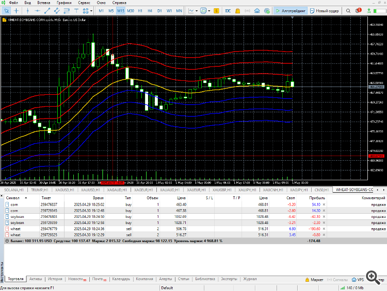Screen dimensions: 387x291
Task: Click the globe with plus icon
Action: click(x=267, y=11)
